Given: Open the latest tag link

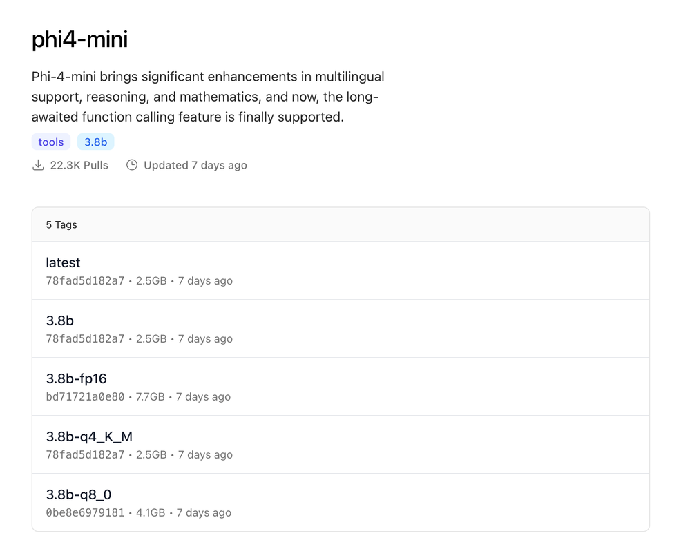Looking at the screenshot, I should point(63,262).
